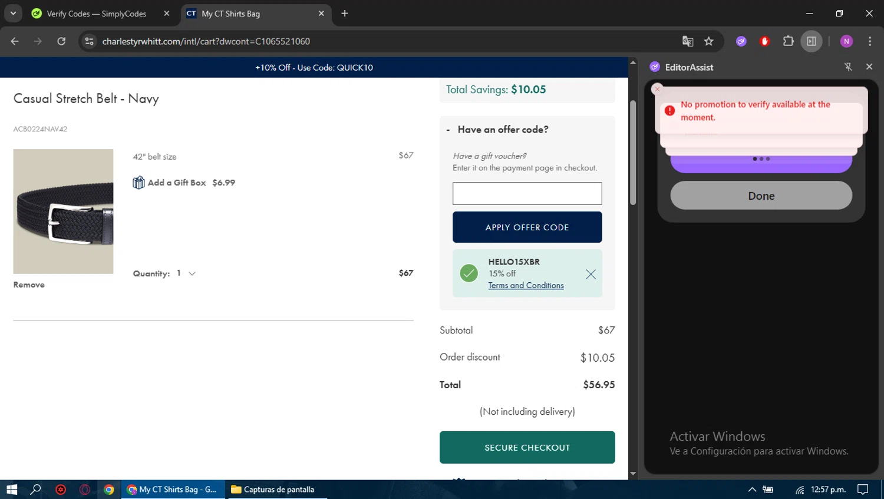Toggle the browser side panel button
The width and height of the screenshot is (884, 499).
(x=812, y=41)
